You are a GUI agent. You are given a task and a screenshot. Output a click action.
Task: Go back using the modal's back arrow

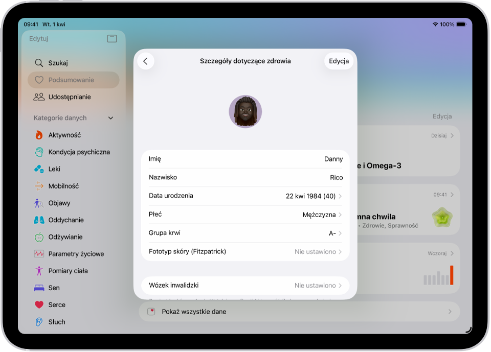(x=146, y=61)
